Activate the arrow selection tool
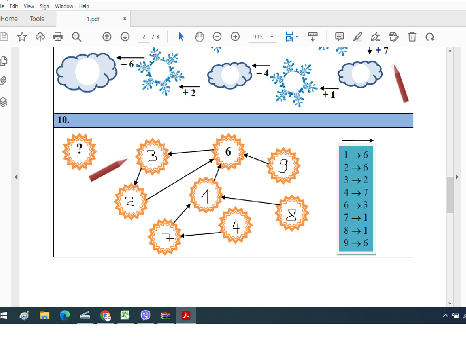 181,36
